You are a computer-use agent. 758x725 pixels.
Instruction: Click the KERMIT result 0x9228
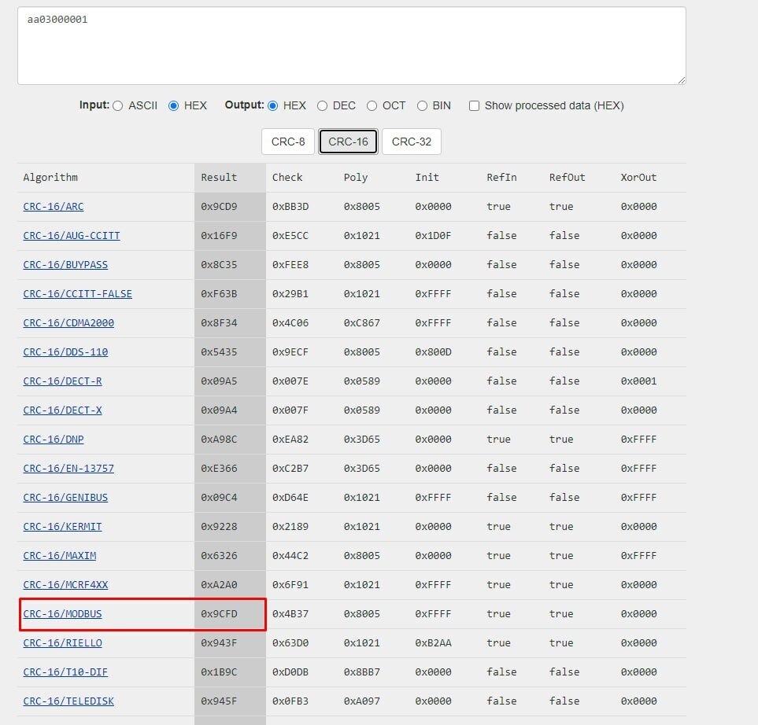(x=219, y=527)
